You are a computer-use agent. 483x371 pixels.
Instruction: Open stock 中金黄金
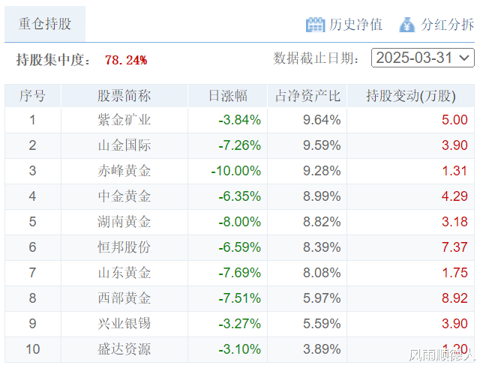coord(124,196)
